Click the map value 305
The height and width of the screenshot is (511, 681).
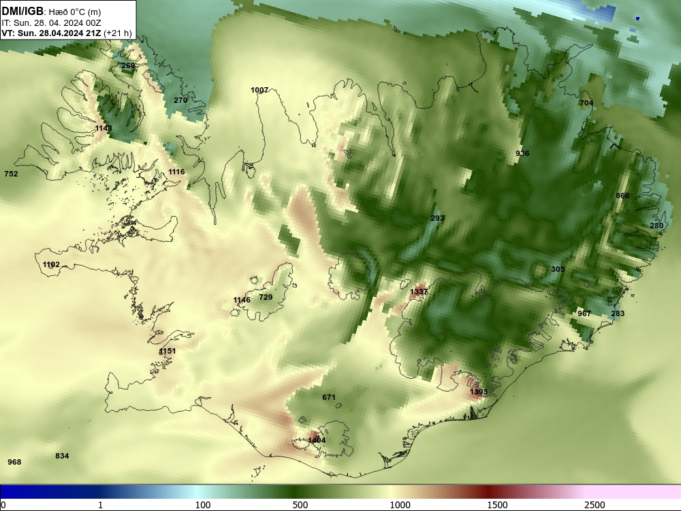[558, 269]
